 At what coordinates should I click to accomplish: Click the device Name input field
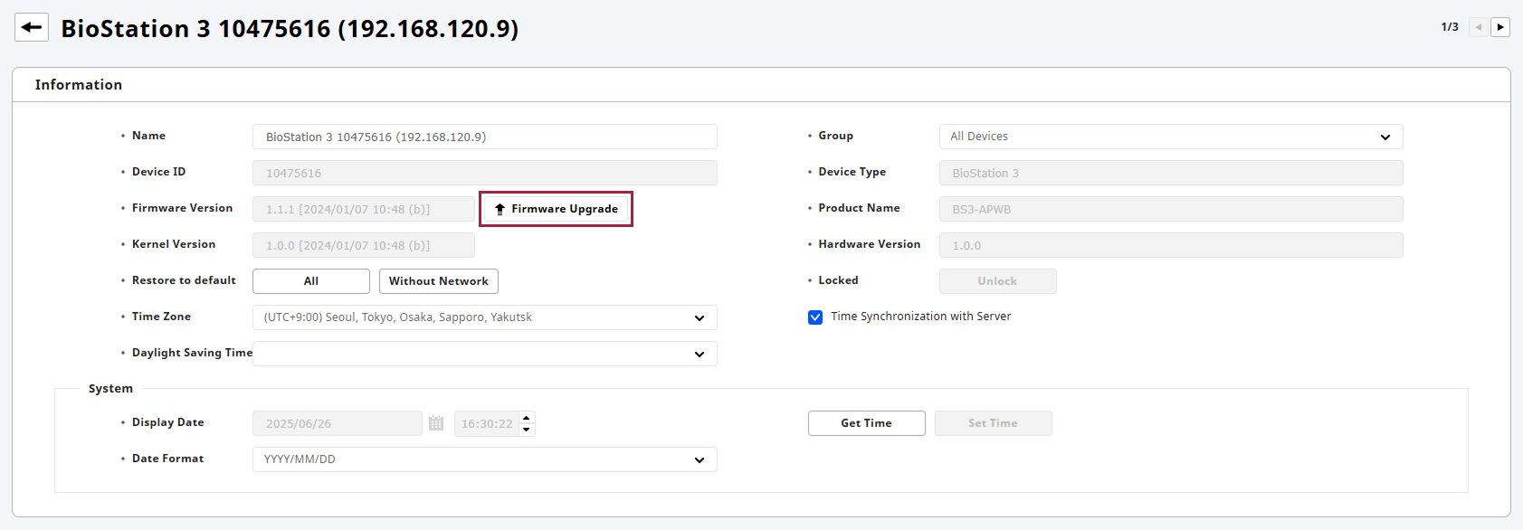[x=484, y=137]
